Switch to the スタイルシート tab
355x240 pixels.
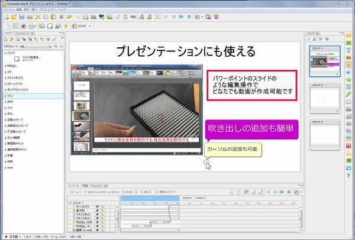point(22,34)
